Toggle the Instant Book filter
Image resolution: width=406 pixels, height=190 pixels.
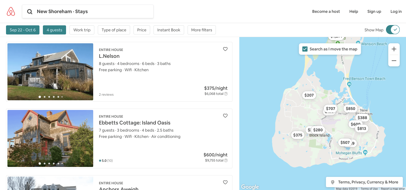169,30
